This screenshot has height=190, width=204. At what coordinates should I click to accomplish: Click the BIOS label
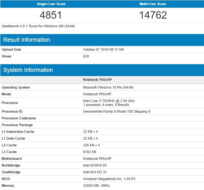pos(6,179)
